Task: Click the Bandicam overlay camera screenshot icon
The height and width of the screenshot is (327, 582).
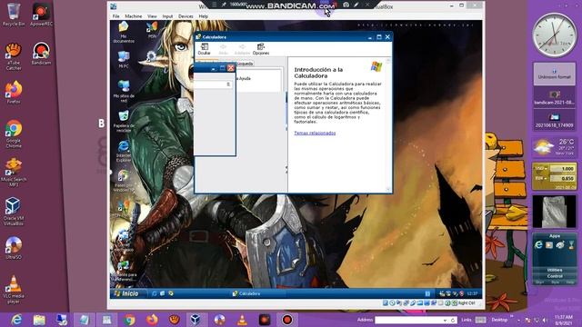Action: point(346,5)
